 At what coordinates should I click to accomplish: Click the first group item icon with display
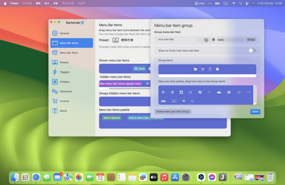point(195,69)
